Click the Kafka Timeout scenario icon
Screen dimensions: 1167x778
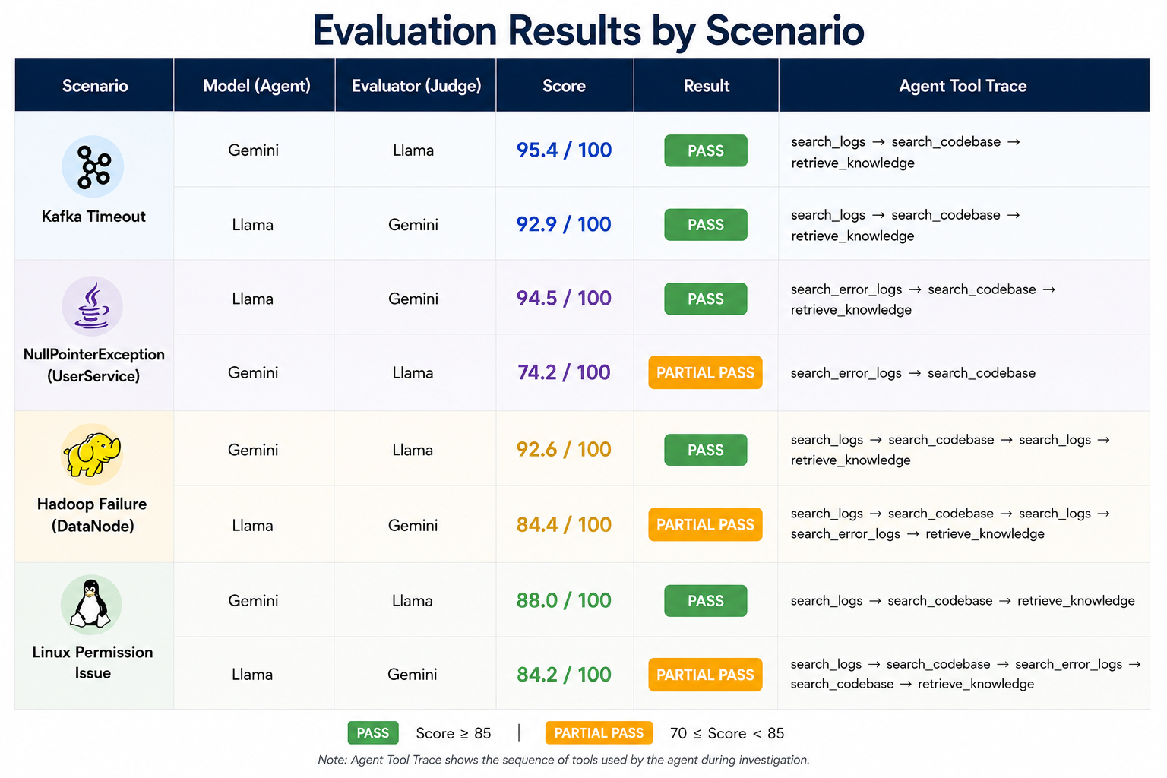pyautogui.click(x=93, y=166)
